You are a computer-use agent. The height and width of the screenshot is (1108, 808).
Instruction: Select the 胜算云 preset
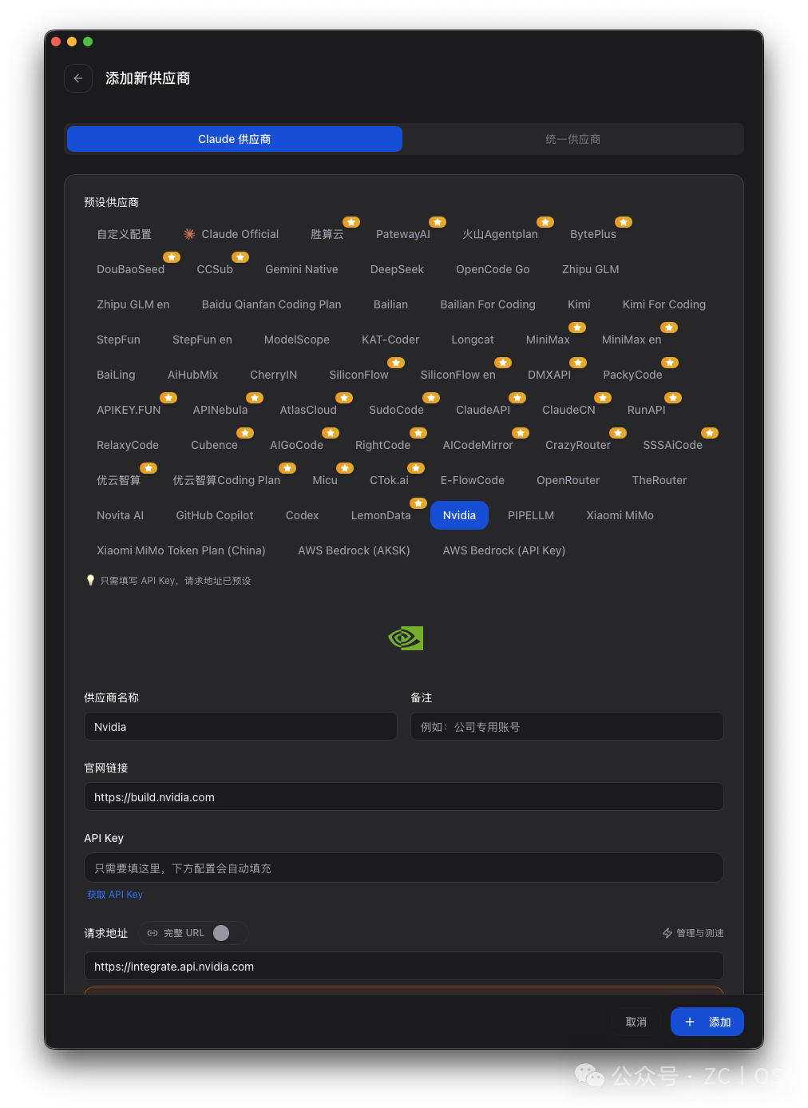[x=327, y=234]
